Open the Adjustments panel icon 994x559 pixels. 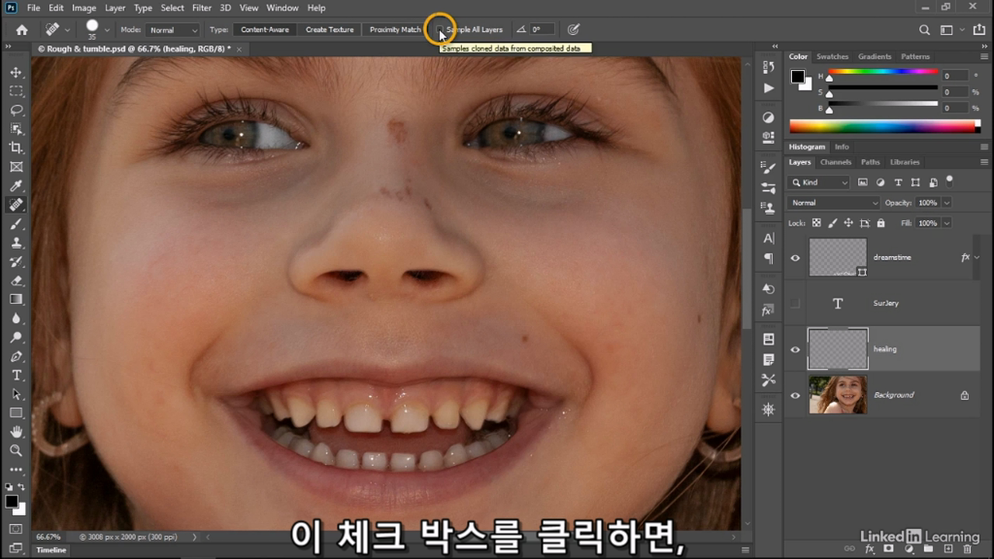(769, 117)
